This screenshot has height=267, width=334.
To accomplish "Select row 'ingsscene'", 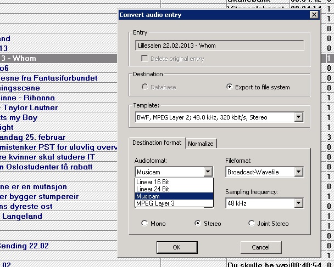I will click(x=58, y=88).
